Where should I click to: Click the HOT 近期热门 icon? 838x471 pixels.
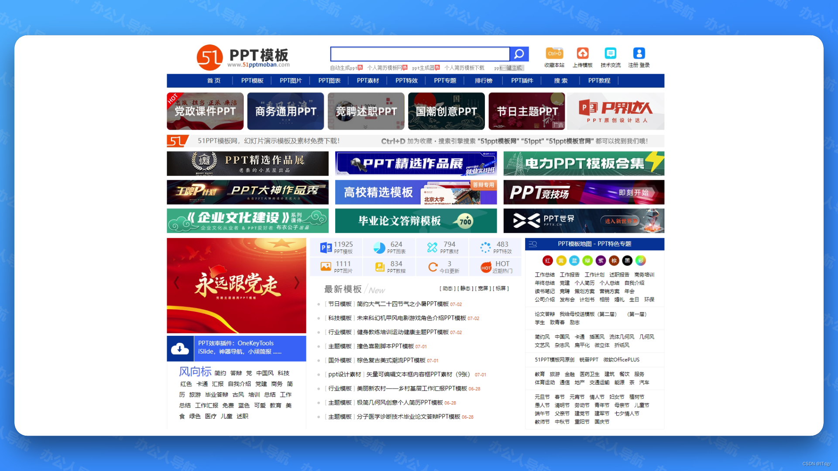[x=486, y=267]
